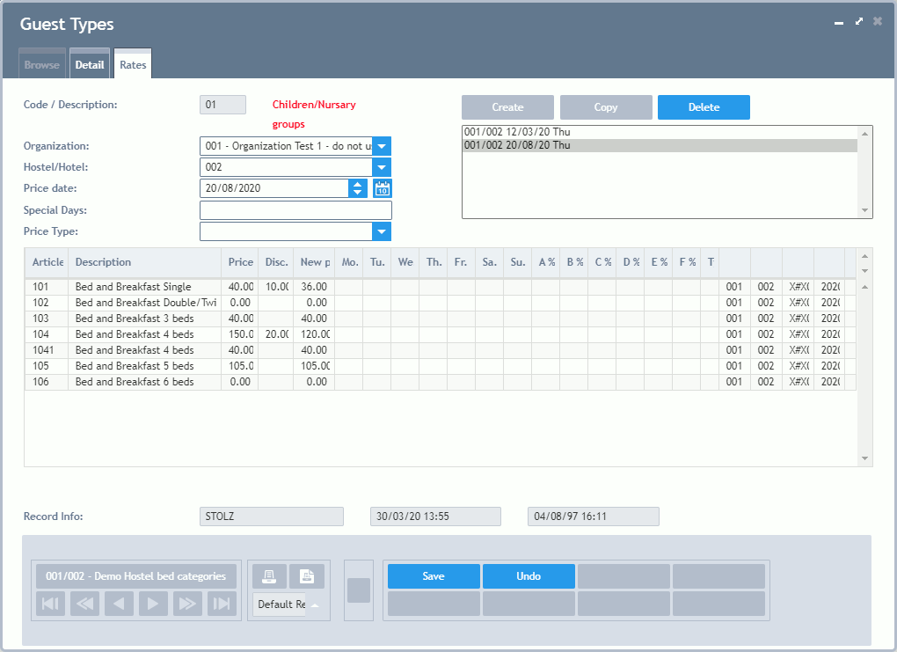The width and height of the screenshot is (897, 652).
Task: Go to the first record
Action: (50, 604)
